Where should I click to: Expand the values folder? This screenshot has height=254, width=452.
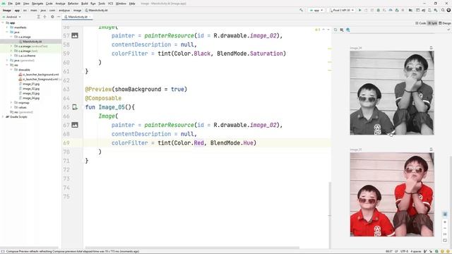click(11, 107)
